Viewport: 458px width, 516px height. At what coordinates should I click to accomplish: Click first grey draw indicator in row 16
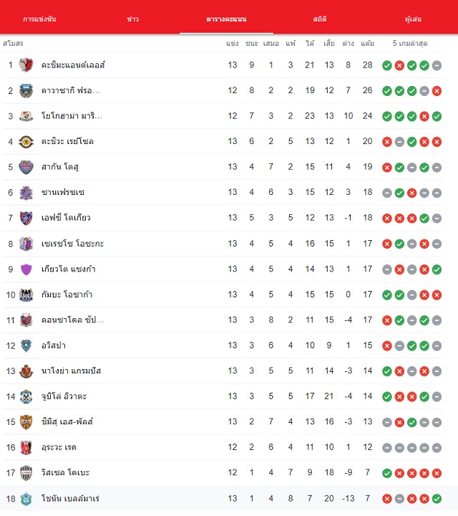[x=387, y=447]
